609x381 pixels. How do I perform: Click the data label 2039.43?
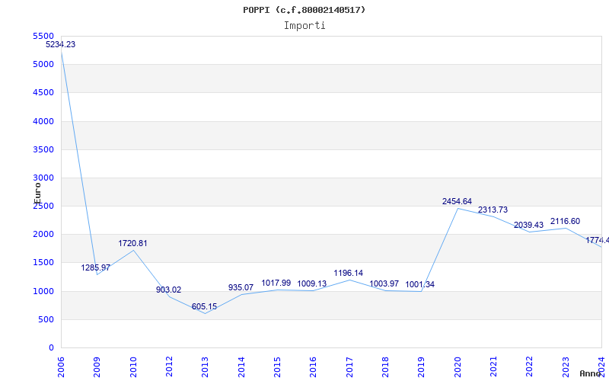[x=528, y=225]
